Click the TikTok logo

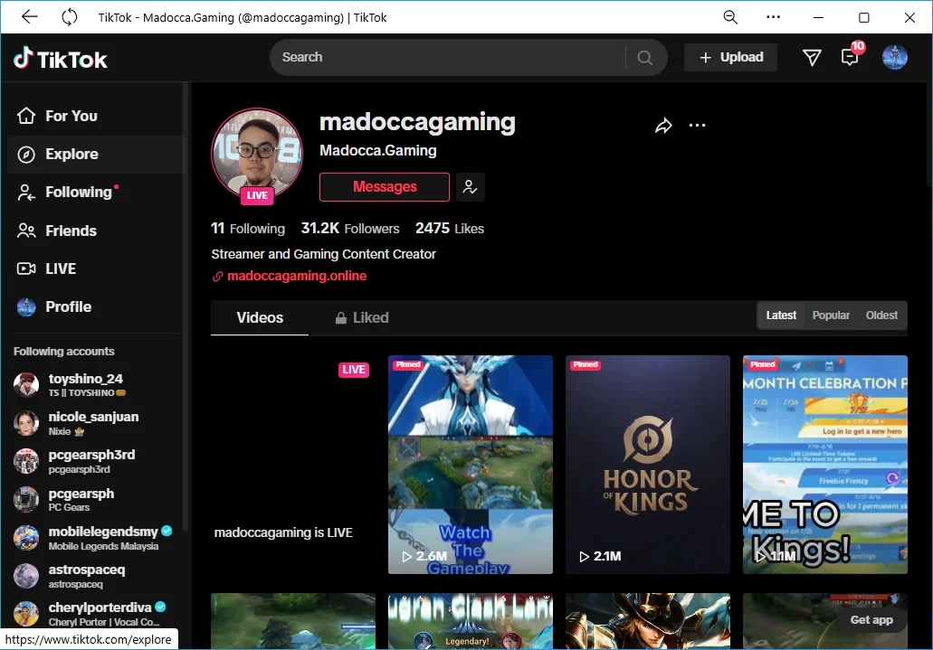pyautogui.click(x=60, y=59)
